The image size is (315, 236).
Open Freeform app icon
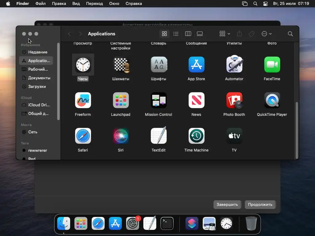(83, 100)
